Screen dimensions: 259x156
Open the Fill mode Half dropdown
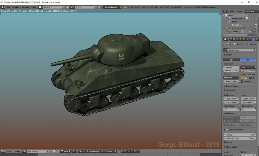(248, 67)
